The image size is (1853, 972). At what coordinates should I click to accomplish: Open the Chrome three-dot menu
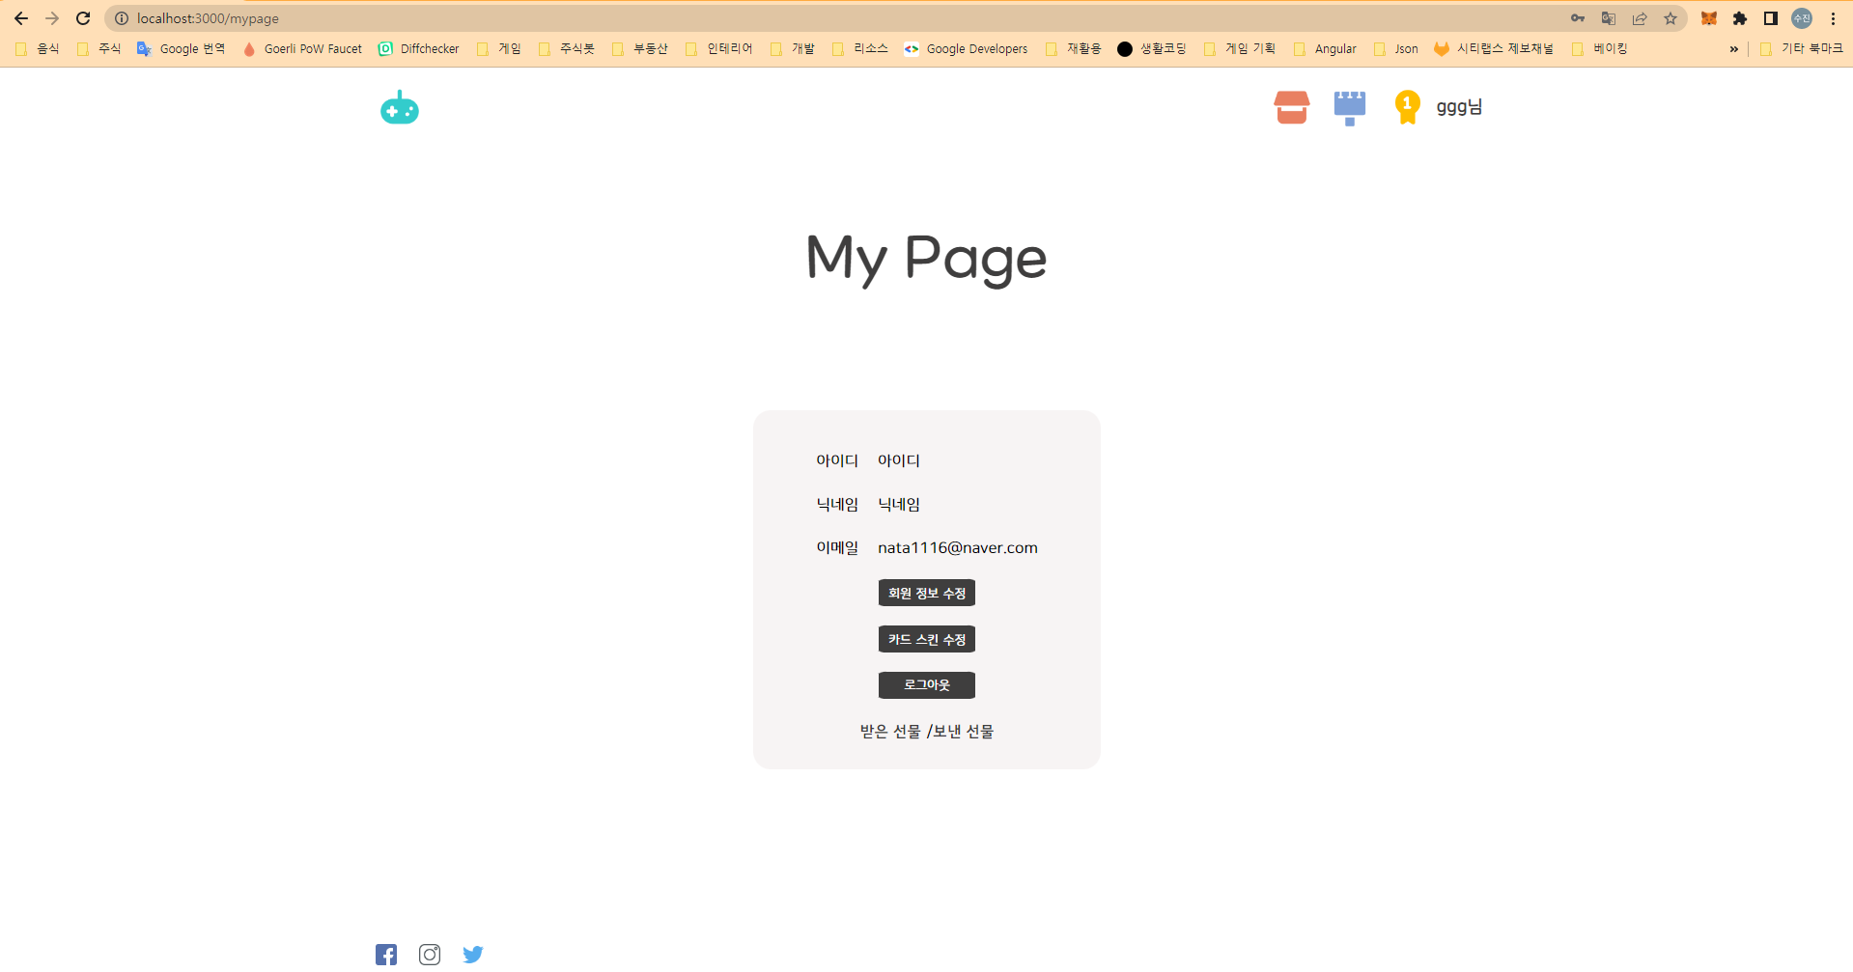(x=1833, y=18)
